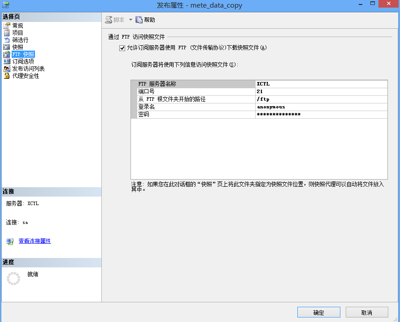The height and width of the screenshot is (322, 400).
Task: Open the 发布访问列表 page
Action: pyautogui.click(x=28, y=69)
